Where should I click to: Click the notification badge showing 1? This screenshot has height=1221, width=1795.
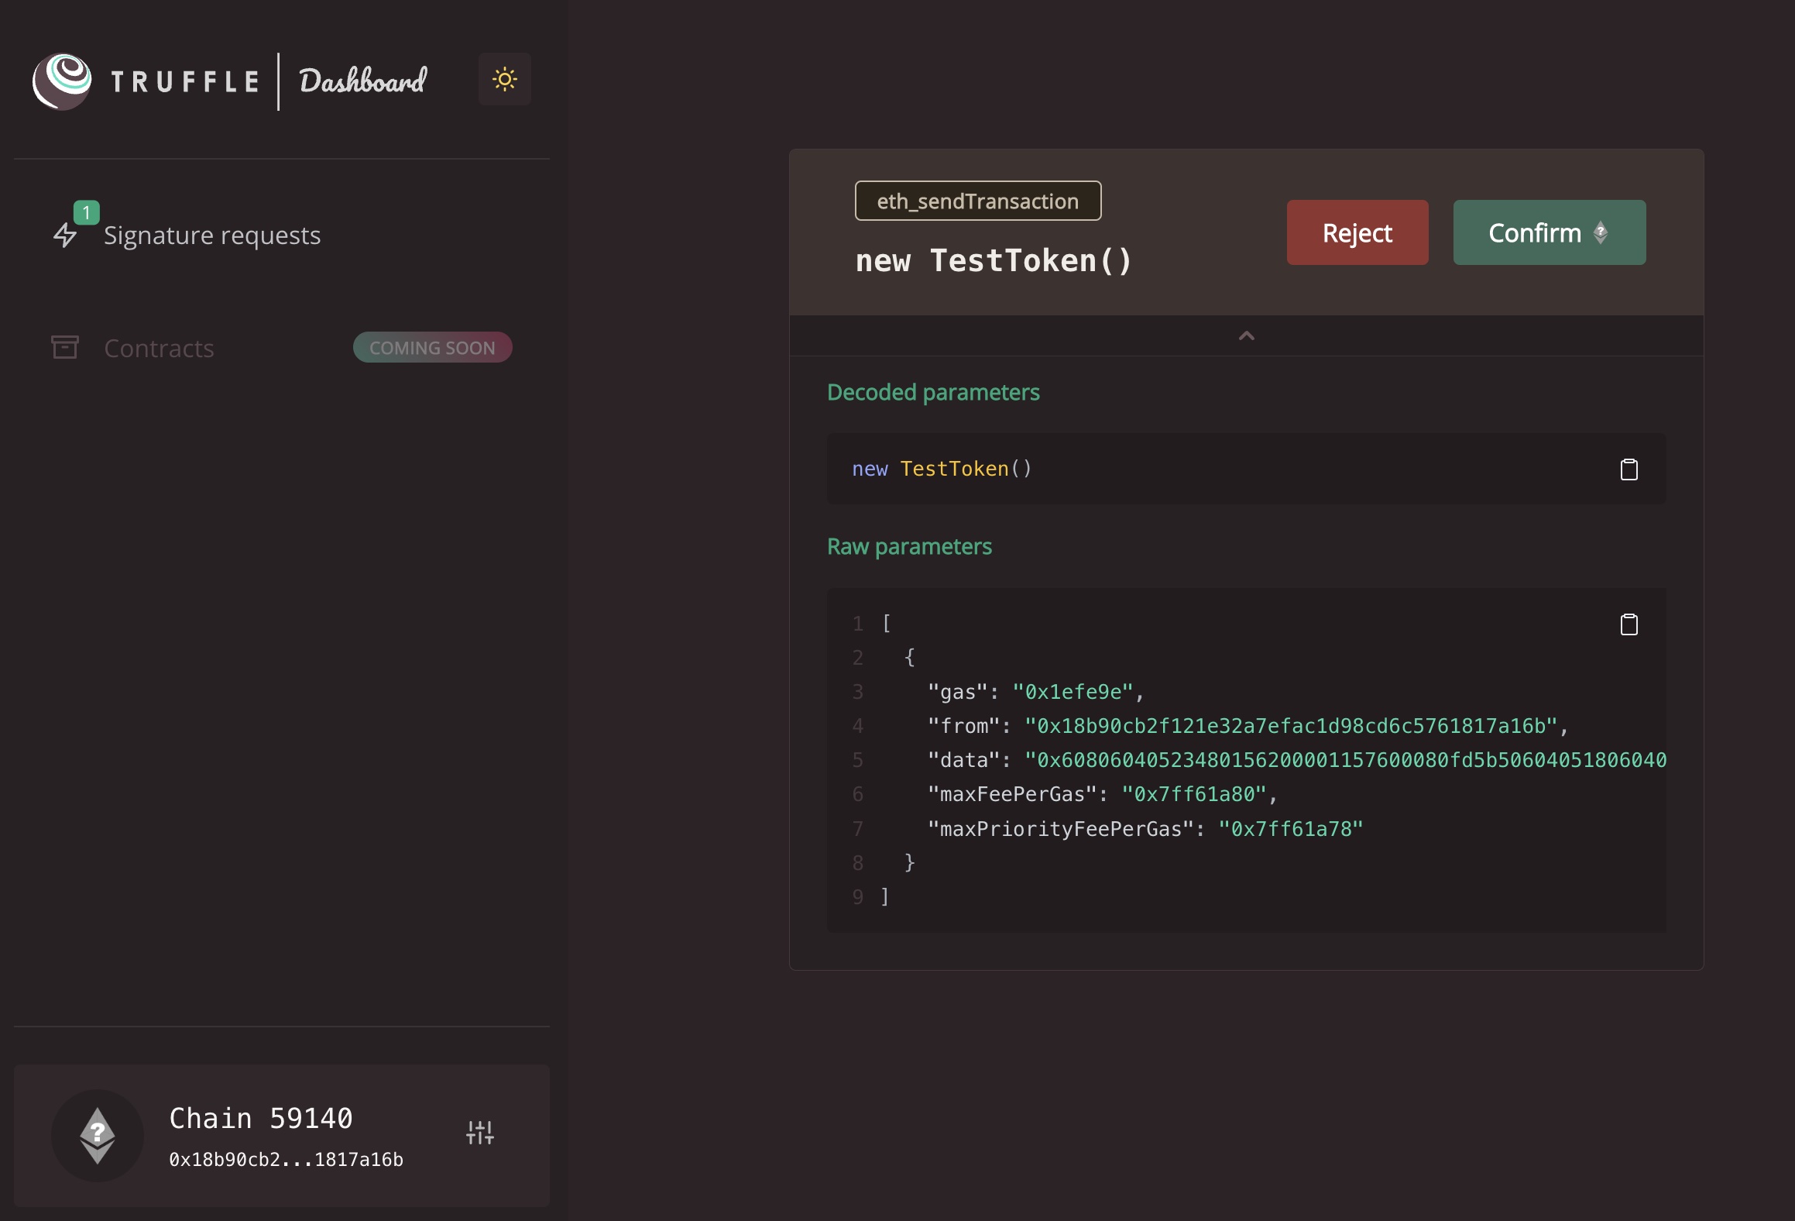tap(86, 212)
